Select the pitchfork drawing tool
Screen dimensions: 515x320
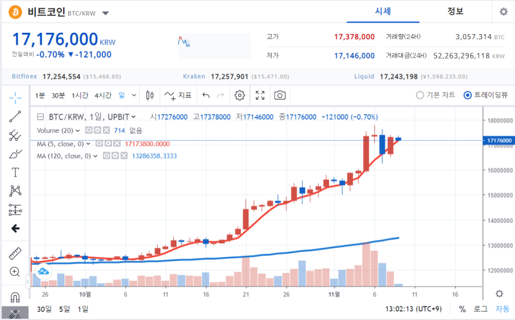tap(15, 135)
